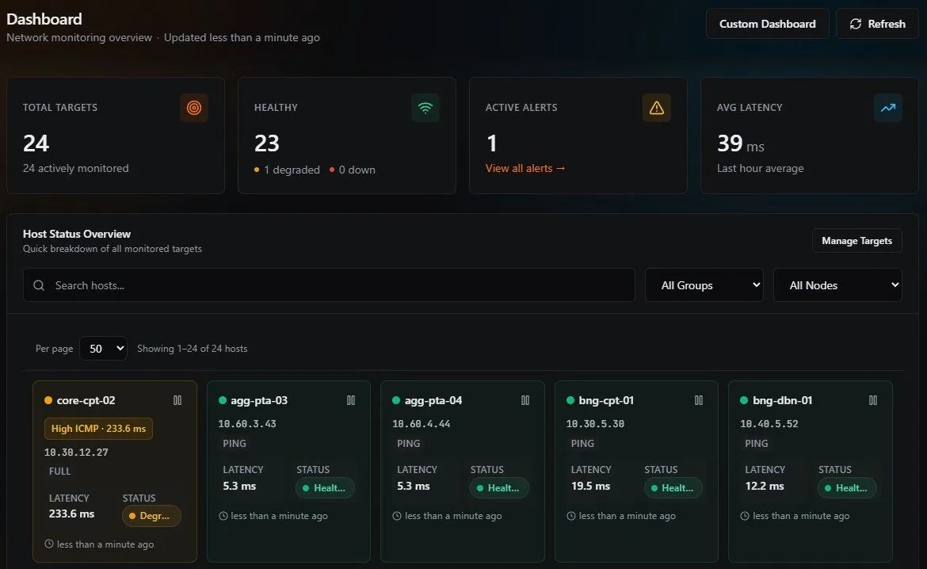
Task: Follow the View all alerts link
Action: tap(525, 169)
